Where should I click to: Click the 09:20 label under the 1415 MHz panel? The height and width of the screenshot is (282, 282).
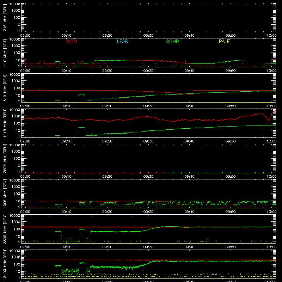pos(108,141)
